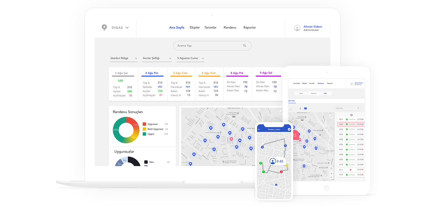The width and height of the screenshot is (437, 210).
Task: Focus the Arama Yap search field on laptop
Action: click(212, 46)
